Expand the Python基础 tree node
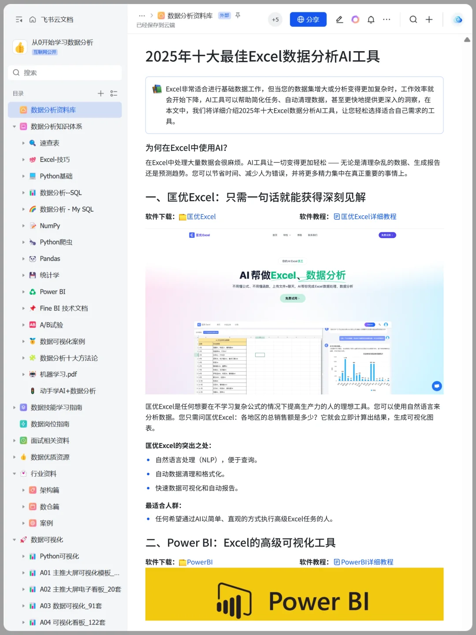The image size is (476, 635). (x=23, y=176)
